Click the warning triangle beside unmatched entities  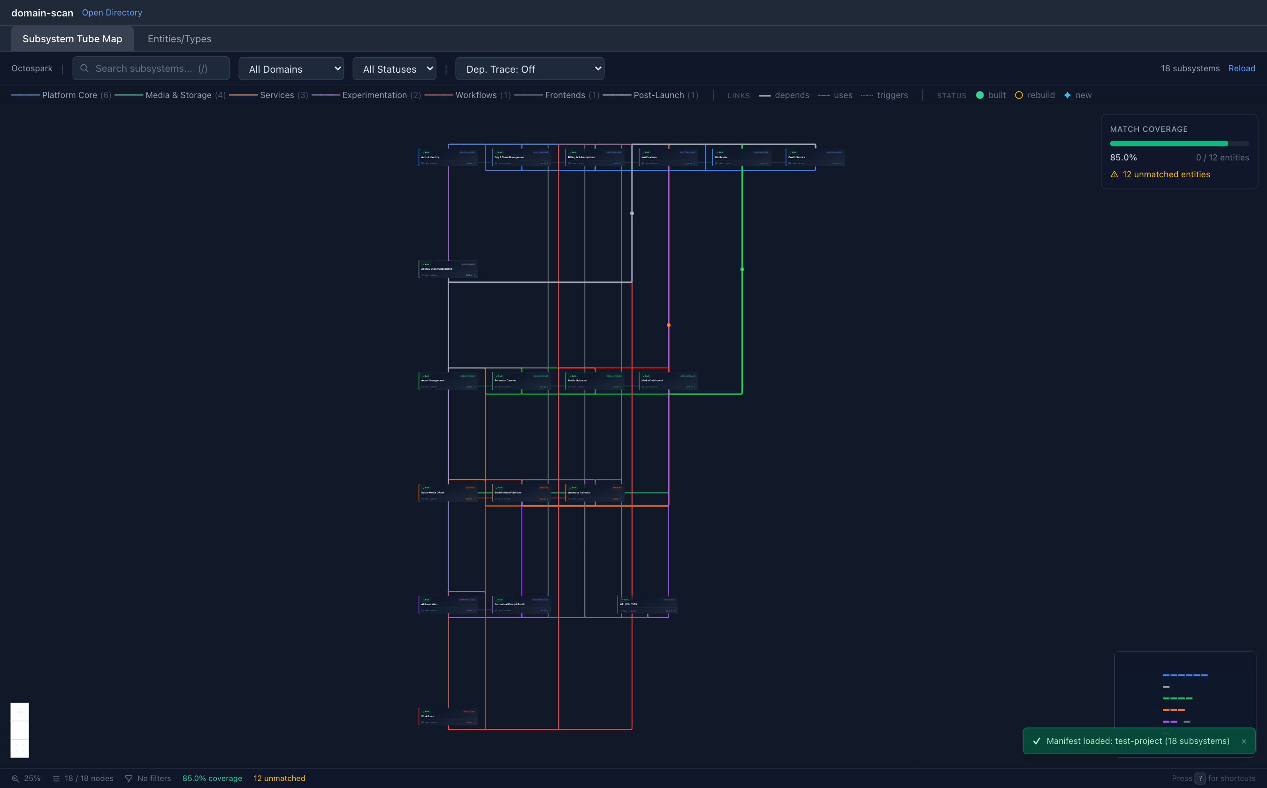coord(1114,174)
